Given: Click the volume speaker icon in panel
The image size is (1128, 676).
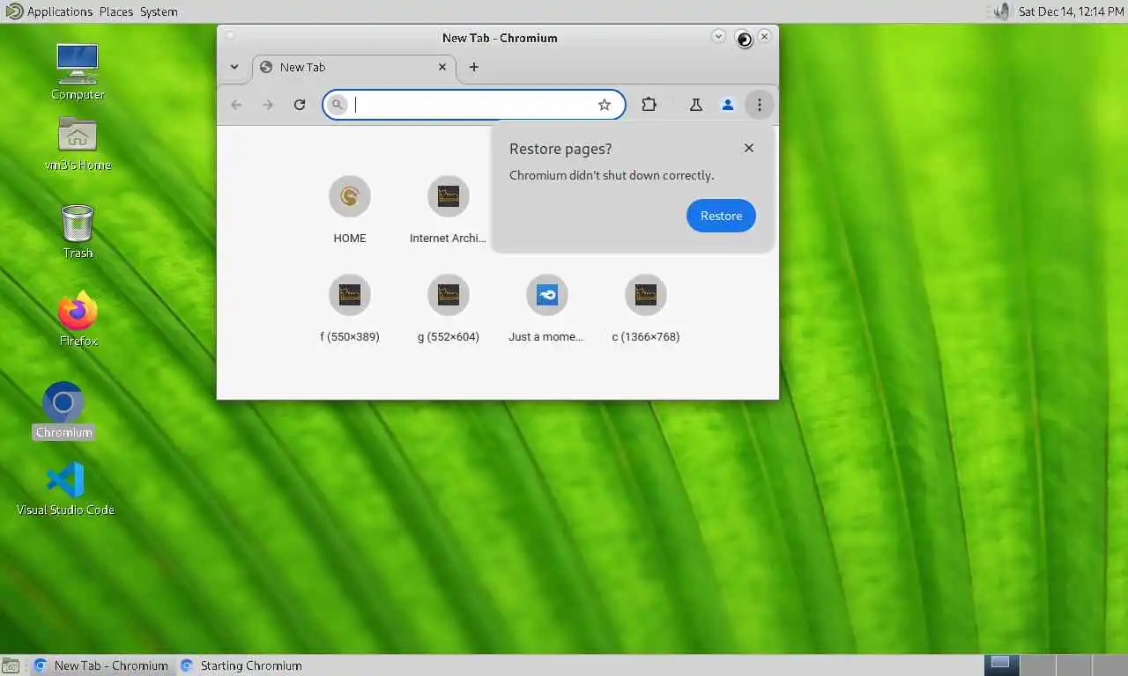Looking at the screenshot, I should [1001, 11].
